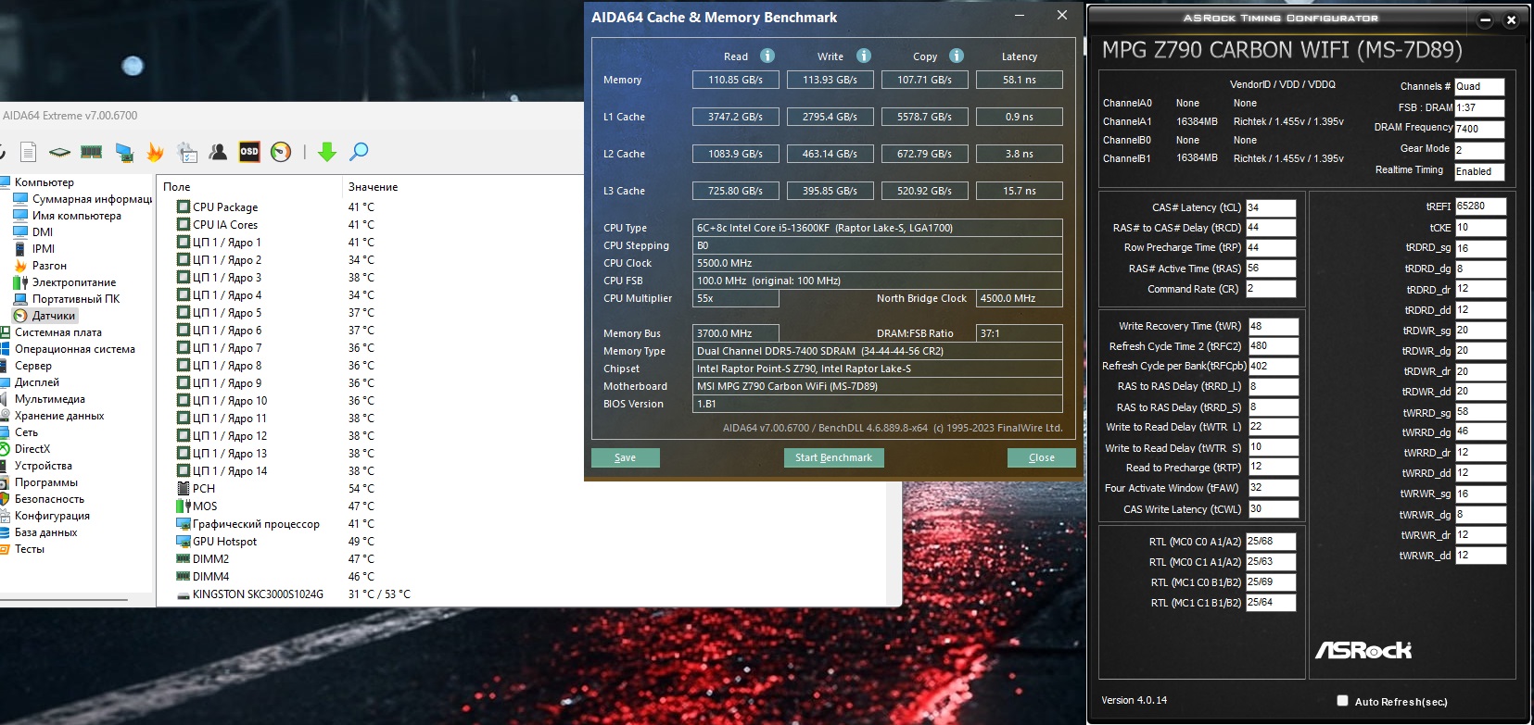Click the tREFI field showing 65280
Viewport: 1534px width, 725px height.
(x=1480, y=206)
